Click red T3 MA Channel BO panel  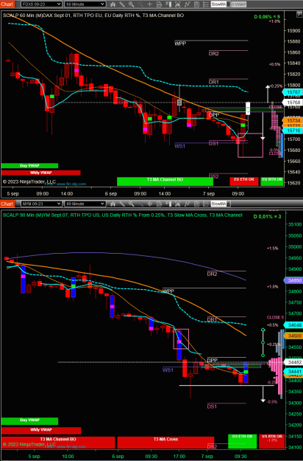tap(58, 443)
